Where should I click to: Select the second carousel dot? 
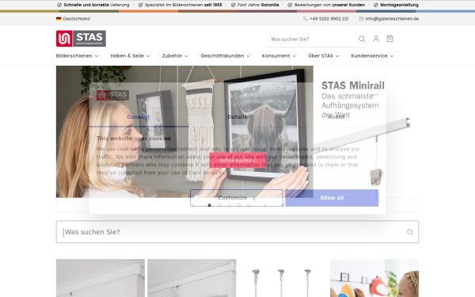(219, 205)
